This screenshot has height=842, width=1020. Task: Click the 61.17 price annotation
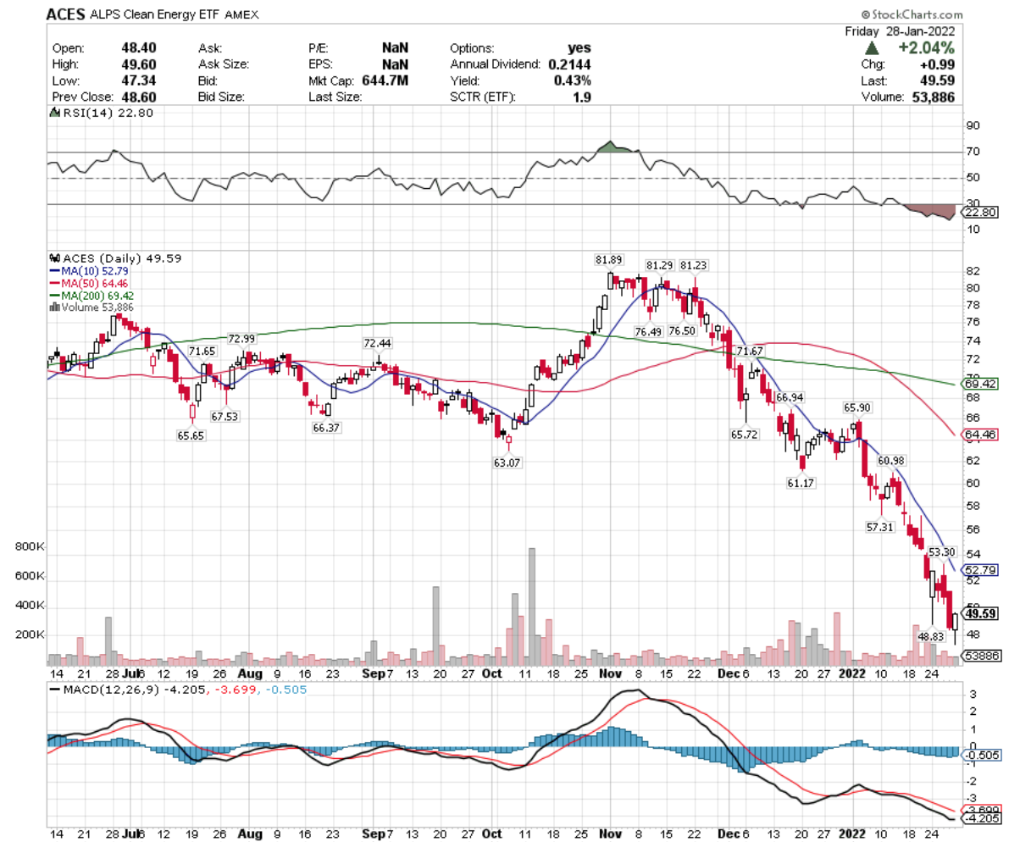click(x=801, y=481)
